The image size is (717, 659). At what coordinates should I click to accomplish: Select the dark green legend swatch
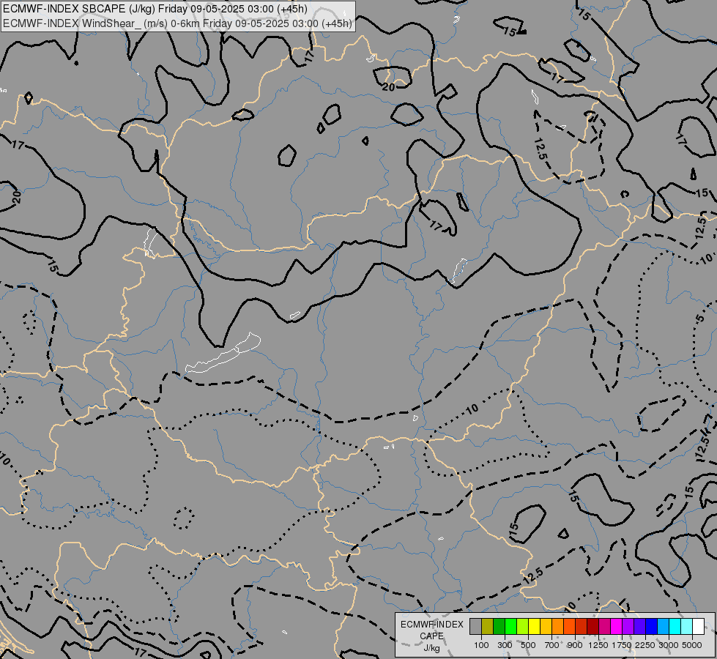pyautogui.click(x=499, y=626)
